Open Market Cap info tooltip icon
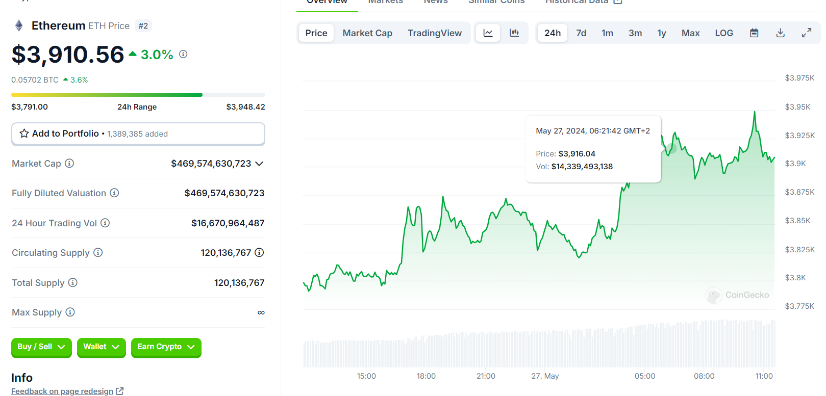 pyautogui.click(x=69, y=163)
